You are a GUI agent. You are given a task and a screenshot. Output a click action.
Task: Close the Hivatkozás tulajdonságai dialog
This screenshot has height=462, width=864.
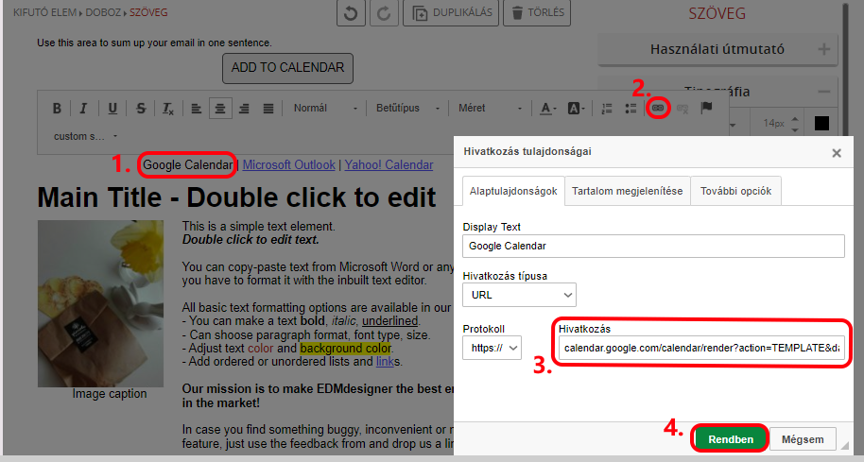coord(837,153)
